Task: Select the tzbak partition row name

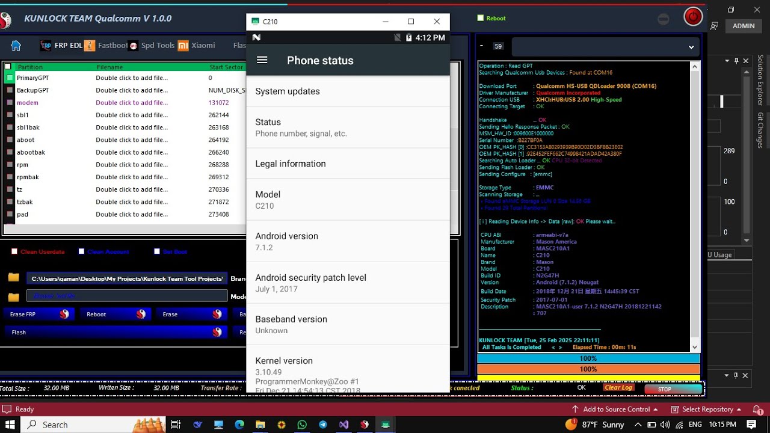Action: point(24,202)
